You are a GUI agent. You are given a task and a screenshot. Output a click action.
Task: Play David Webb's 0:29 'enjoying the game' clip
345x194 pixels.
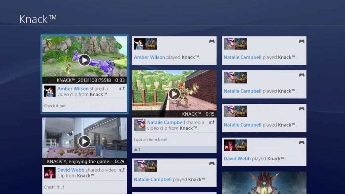tap(84, 141)
